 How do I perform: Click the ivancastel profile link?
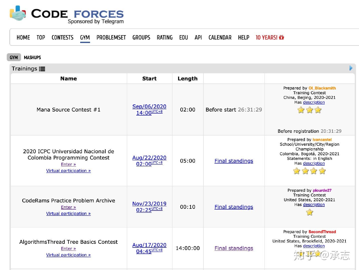click(322, 139)
